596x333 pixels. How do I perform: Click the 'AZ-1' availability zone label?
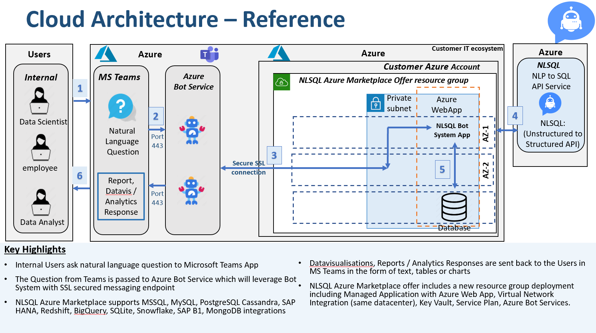coord(485,134)
